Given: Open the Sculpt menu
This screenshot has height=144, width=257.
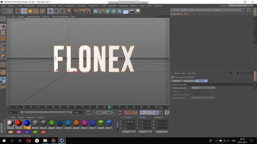Looking at the screenshot, I should (103, 6).
